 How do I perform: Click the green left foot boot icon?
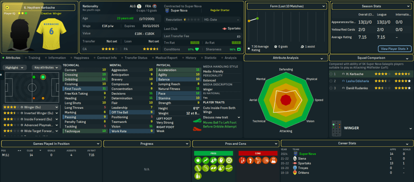[x=197, y=120]
